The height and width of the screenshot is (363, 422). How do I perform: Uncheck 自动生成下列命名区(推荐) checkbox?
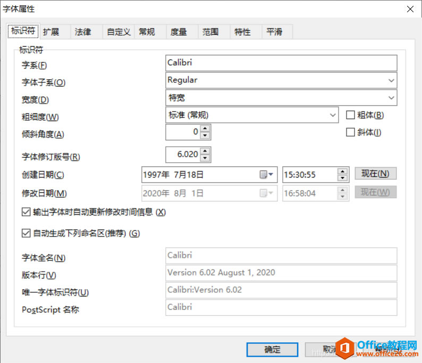point(26,233)
